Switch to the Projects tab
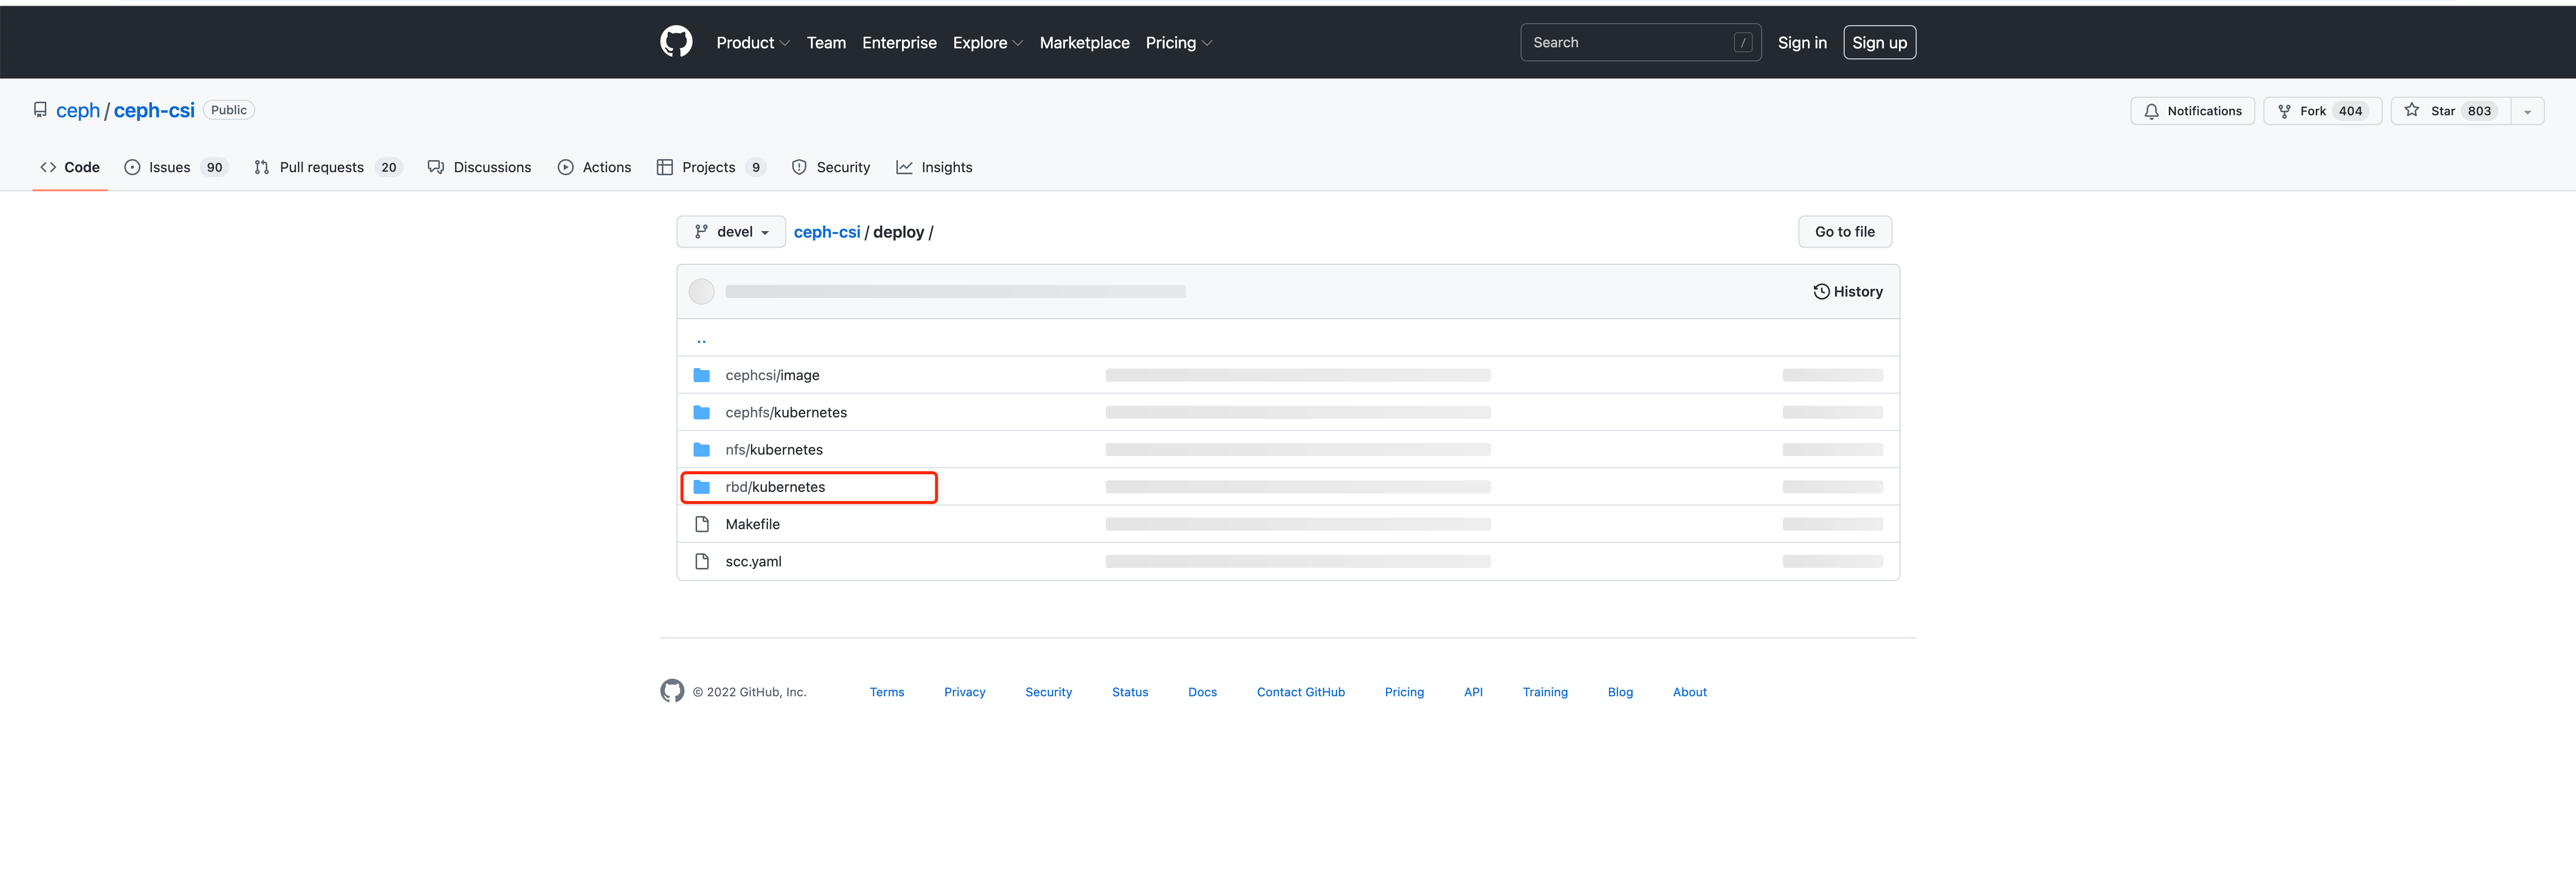This screenshot has height=870, width=2576. click(711, 167)
